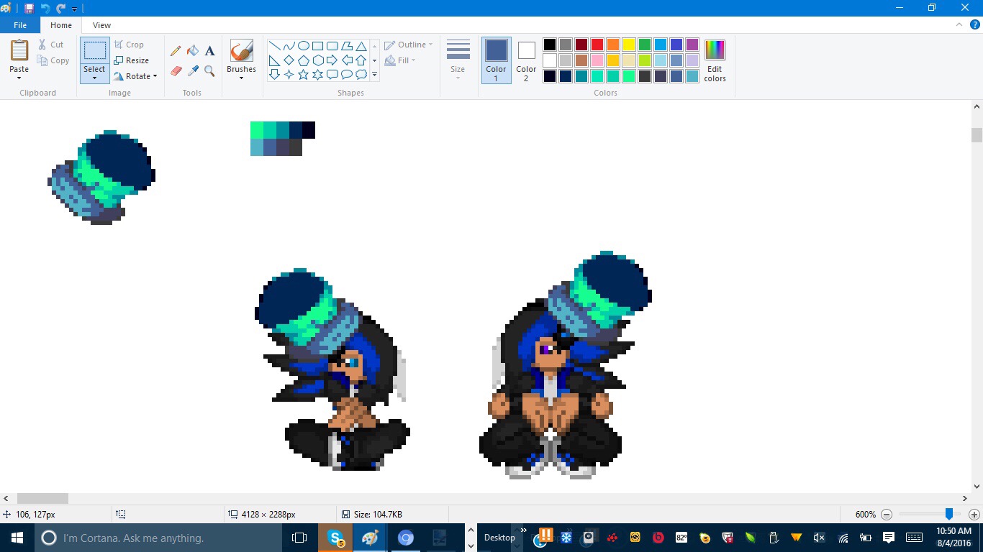Screen dimensions: 983x552
Task: Switch to the Home tab
Action: pyautogui.click(x=61, y=25)
